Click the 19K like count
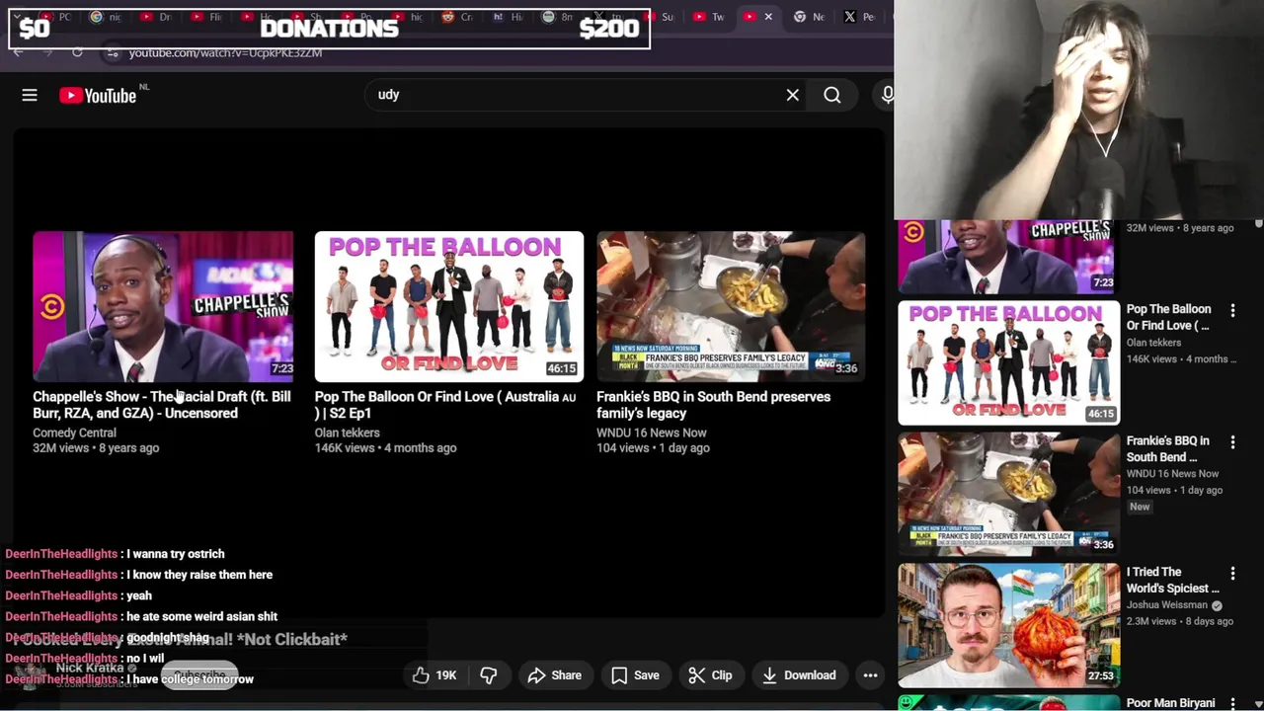Viewport: 1264px width, 711px height. pyautogui.click(x=446, y=675)
